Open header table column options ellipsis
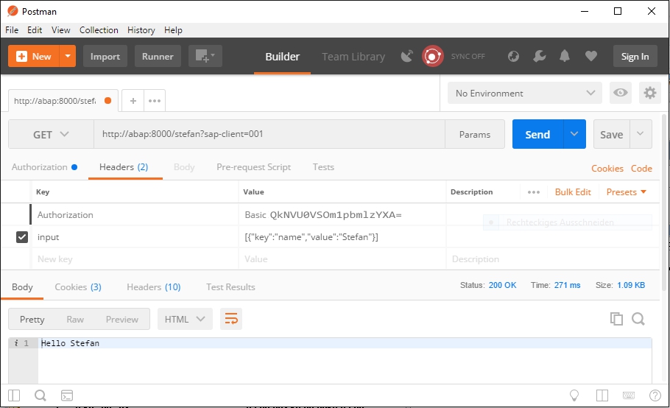The width and height of the screenshot is (670, 408). tap(534, 192)
